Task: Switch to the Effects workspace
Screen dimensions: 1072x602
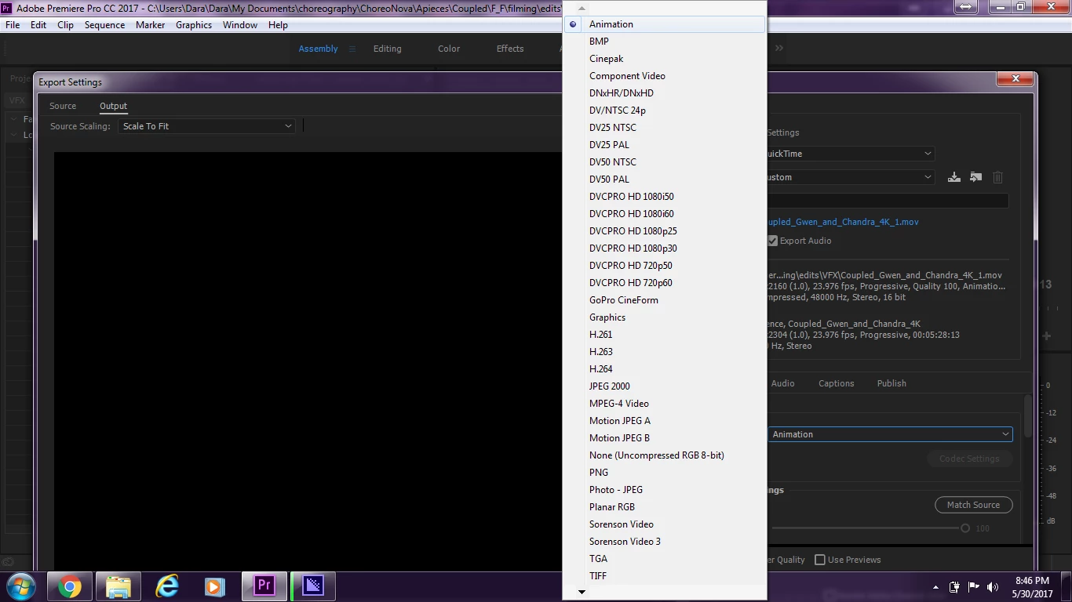Action: (510, 49)
